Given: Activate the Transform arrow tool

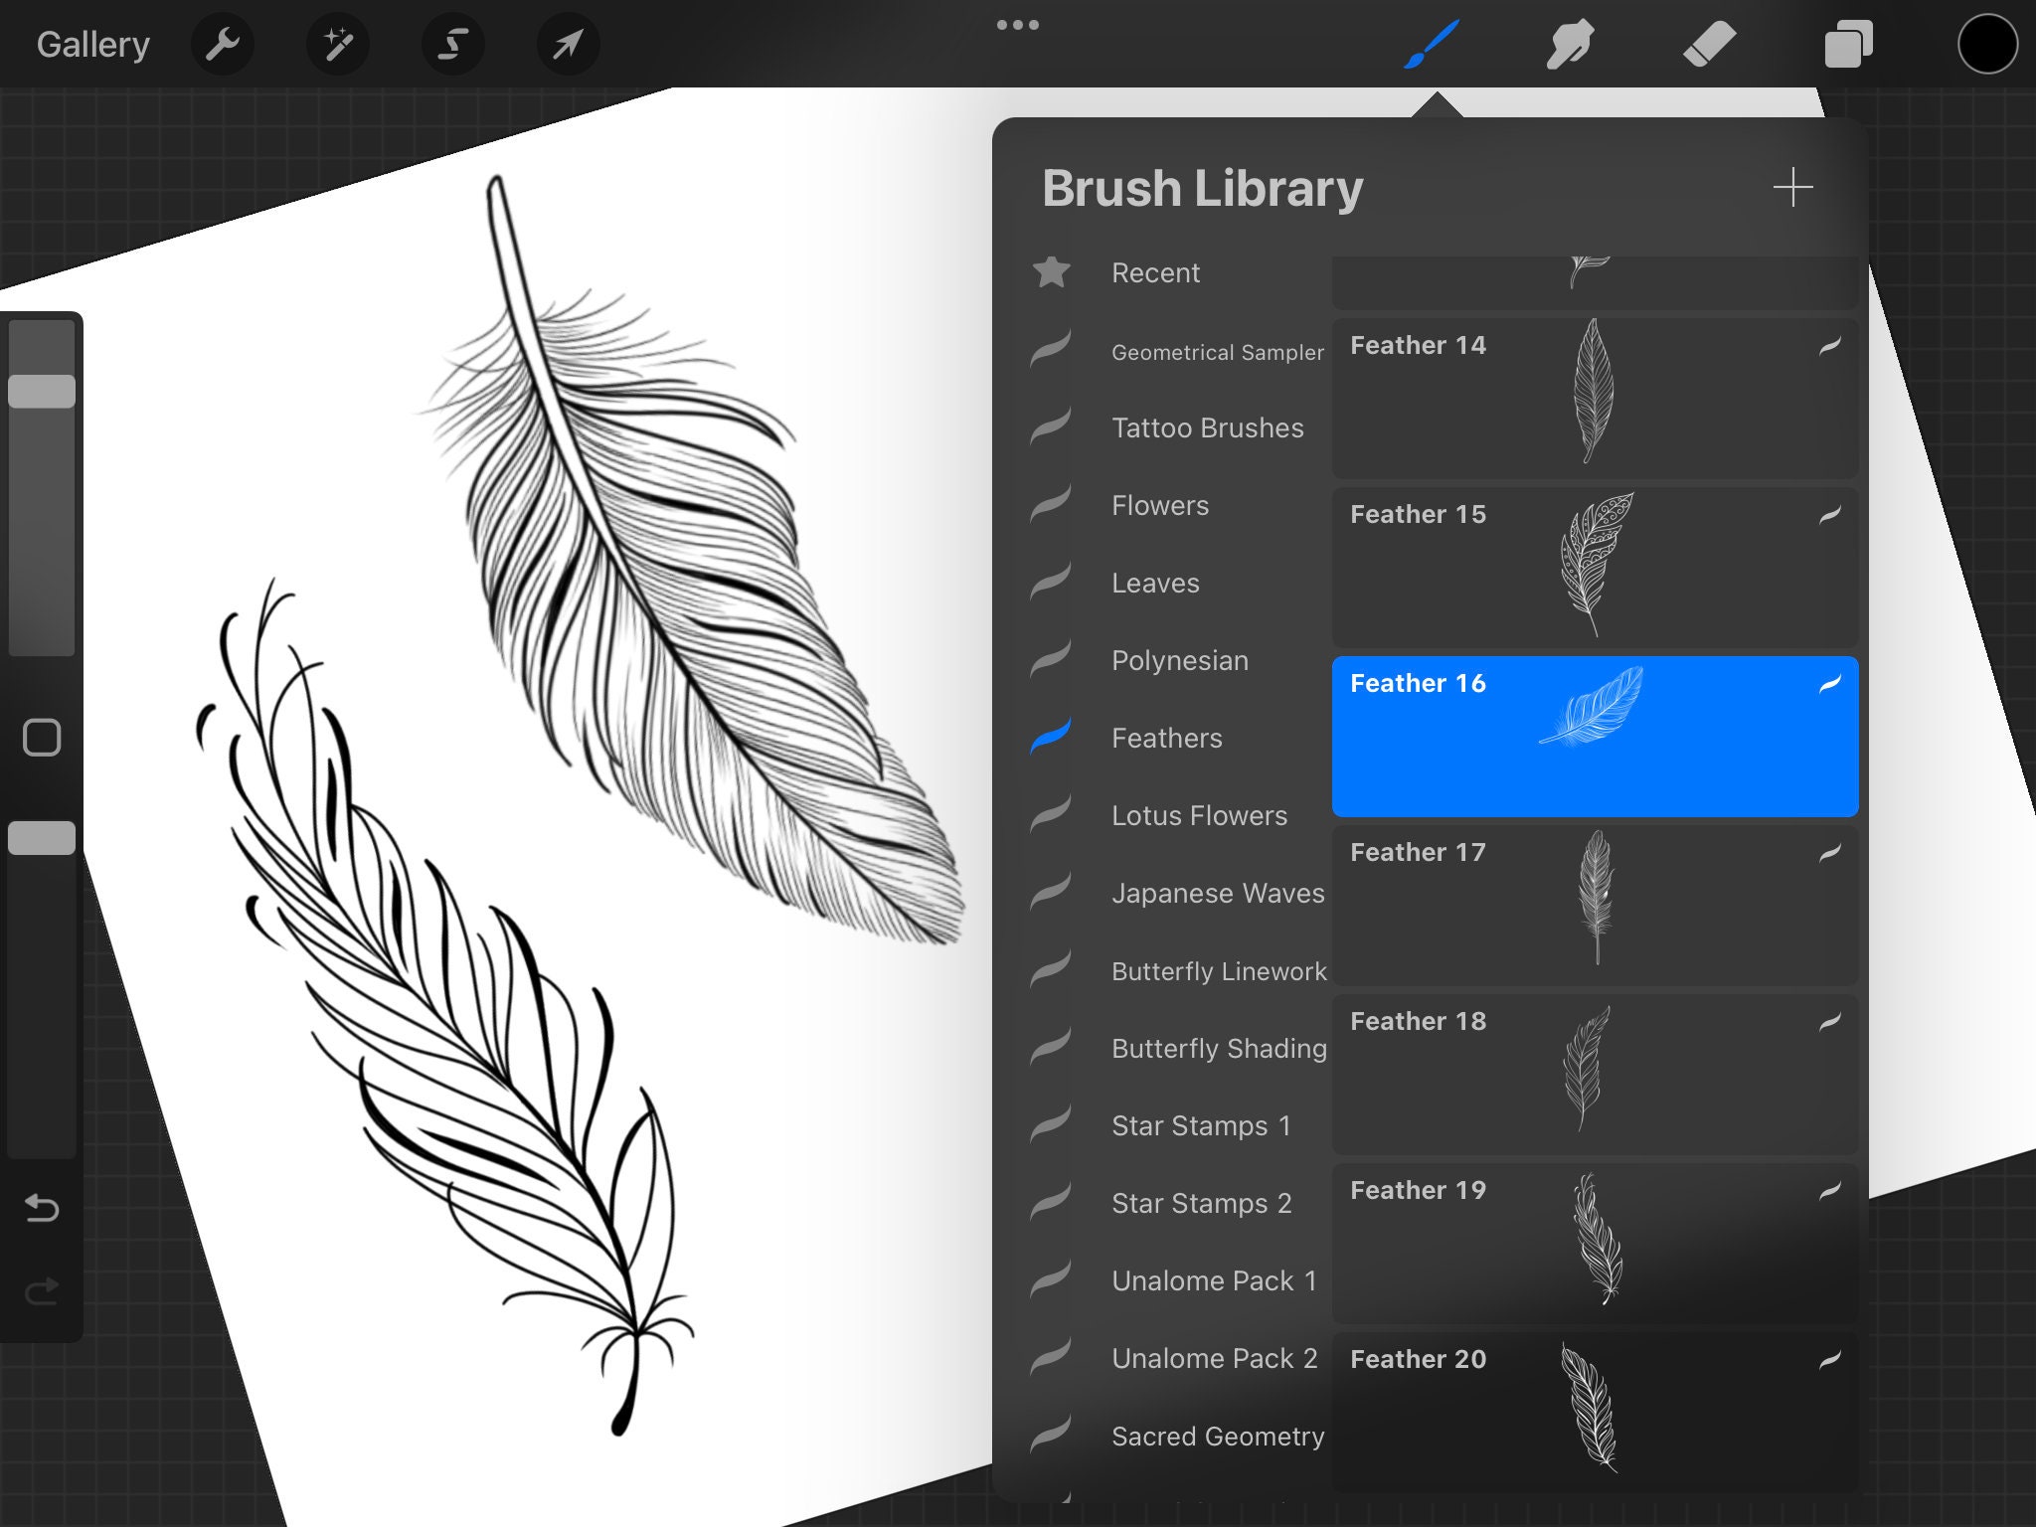Looking at the screenshot, I should point(568,44).
